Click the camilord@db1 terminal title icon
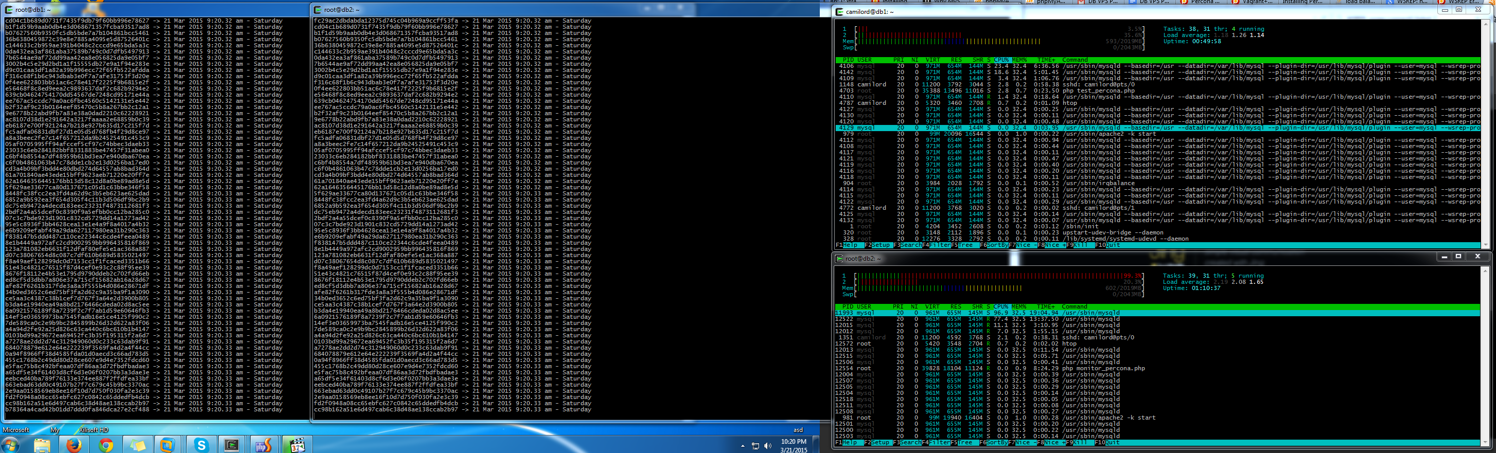This screenshot has width=1496, height=453. click(x=839, y=12)
